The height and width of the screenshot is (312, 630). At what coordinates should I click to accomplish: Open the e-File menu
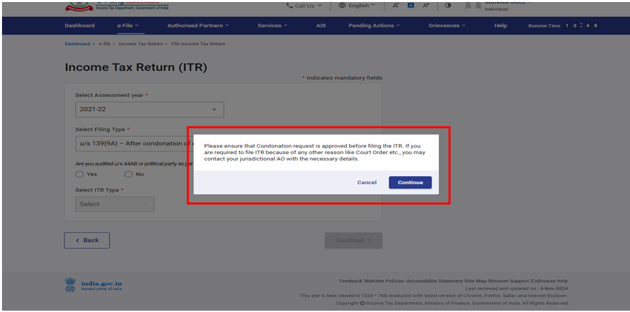click(x=127, y=25)
